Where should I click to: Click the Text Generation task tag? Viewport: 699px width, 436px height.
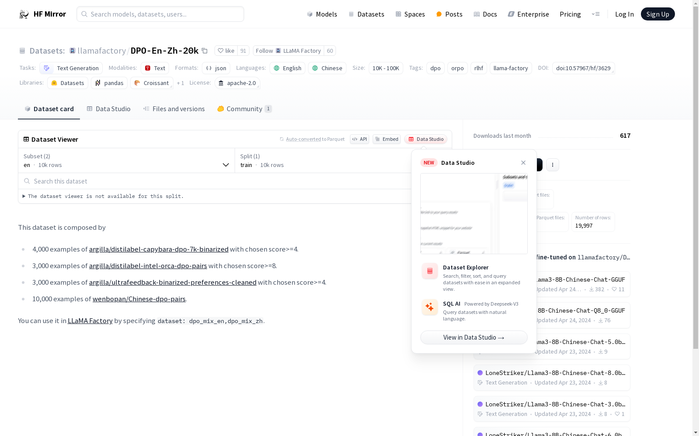pos(71,68)
